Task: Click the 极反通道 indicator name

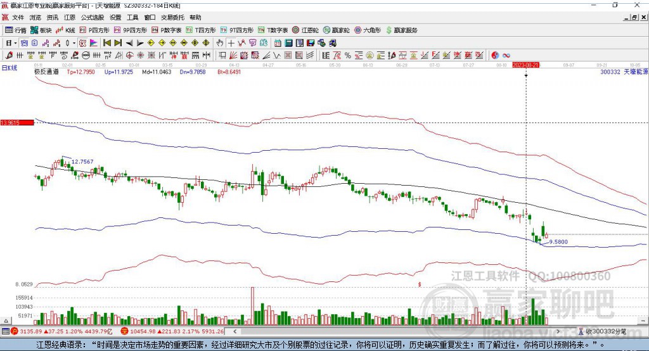Action: point(46,72)
